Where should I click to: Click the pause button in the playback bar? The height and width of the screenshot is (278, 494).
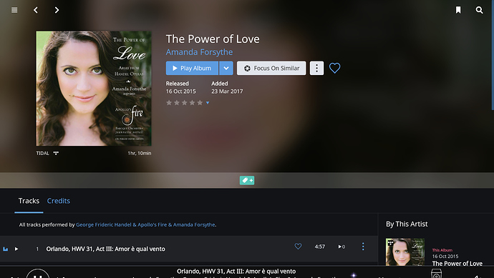click(x=38, y=274)
